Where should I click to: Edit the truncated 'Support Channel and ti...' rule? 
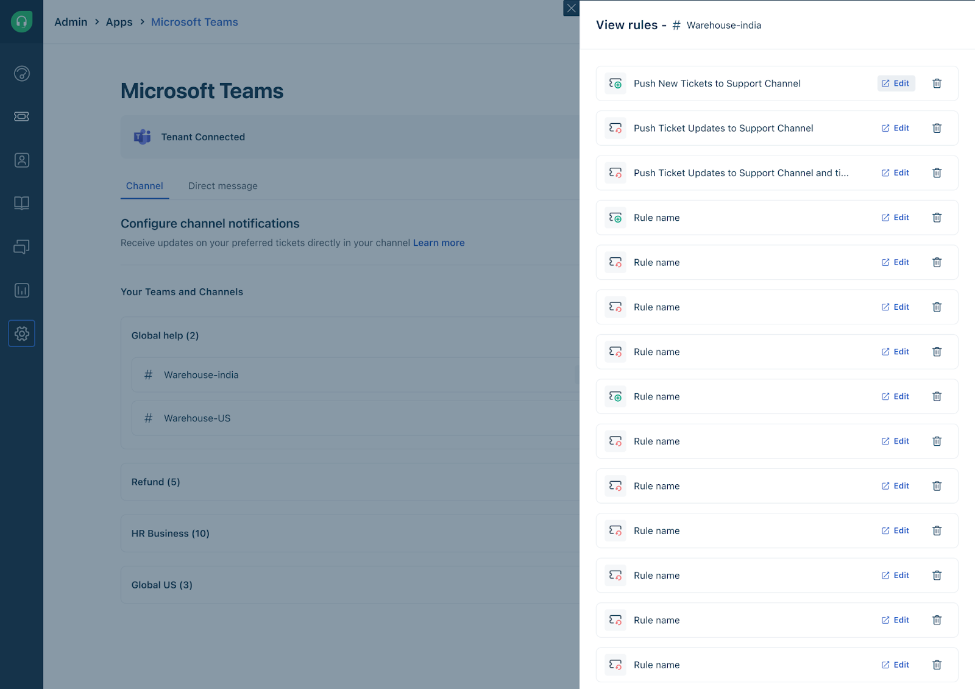point(896,173)
